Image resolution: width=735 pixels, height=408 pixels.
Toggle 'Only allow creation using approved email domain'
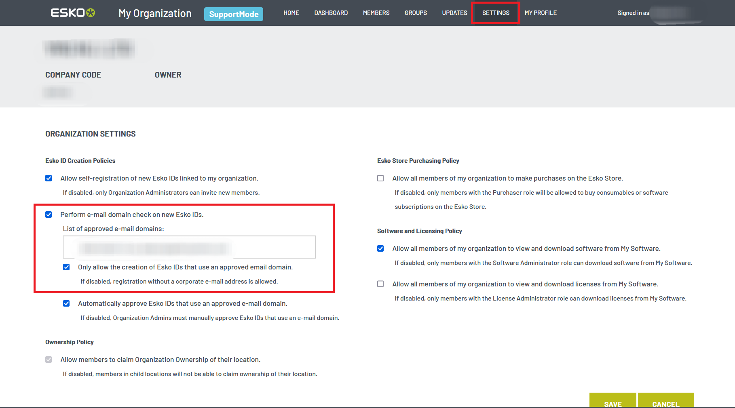coord(66,267)
